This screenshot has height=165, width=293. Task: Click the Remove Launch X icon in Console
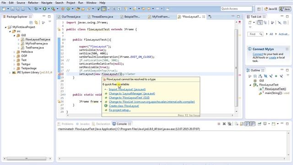point(224,124)
